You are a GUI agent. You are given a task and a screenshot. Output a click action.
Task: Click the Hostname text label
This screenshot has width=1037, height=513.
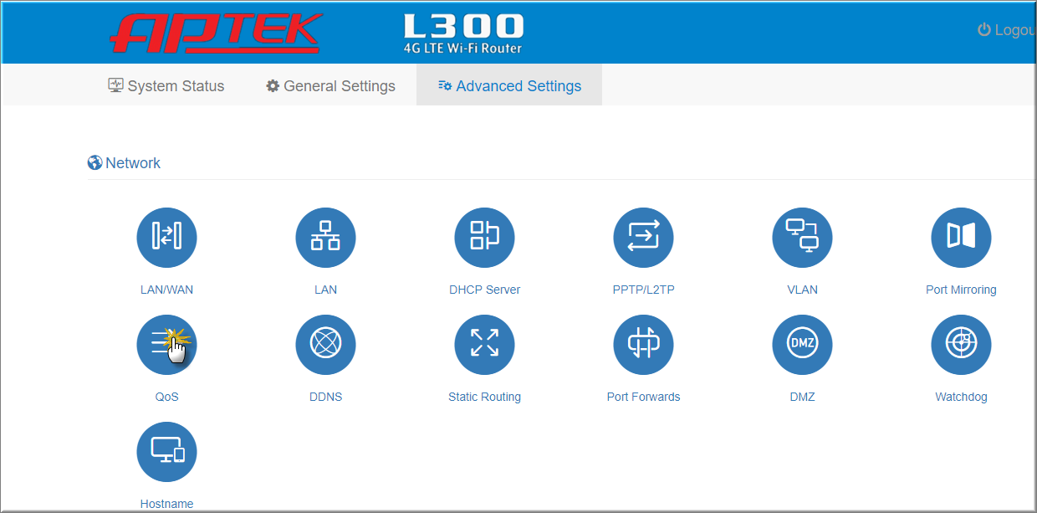[166, 504]
